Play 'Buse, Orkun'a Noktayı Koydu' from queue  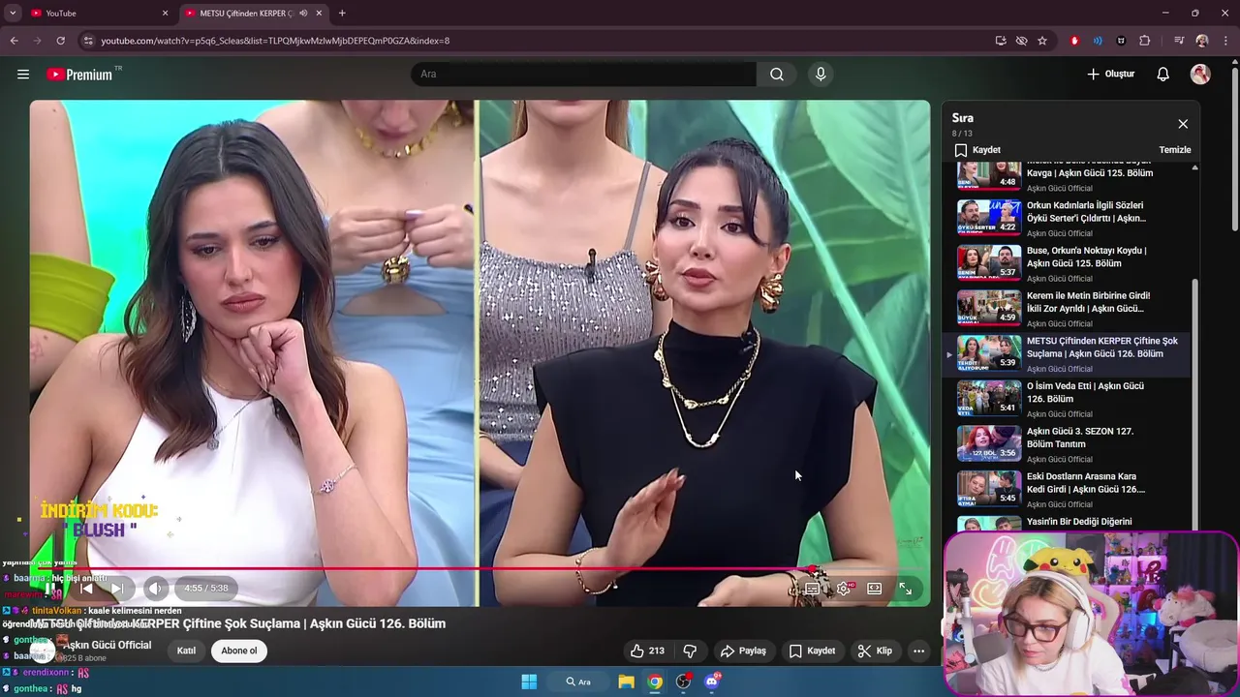1071,262
